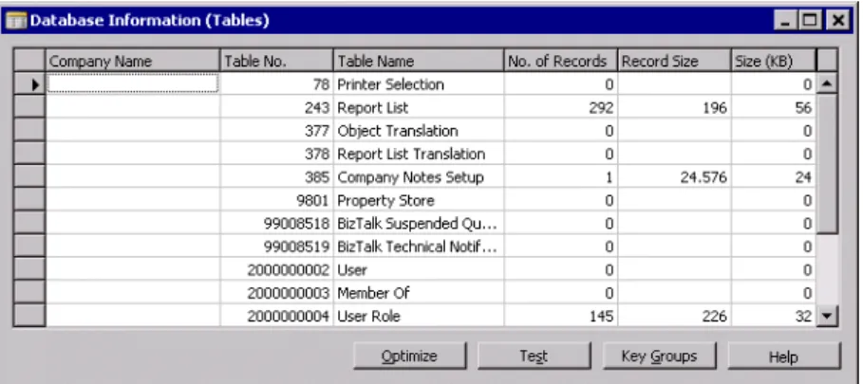Click the Size (KB) value 24
Screen dimensions: 863x384
coord(774,177)
